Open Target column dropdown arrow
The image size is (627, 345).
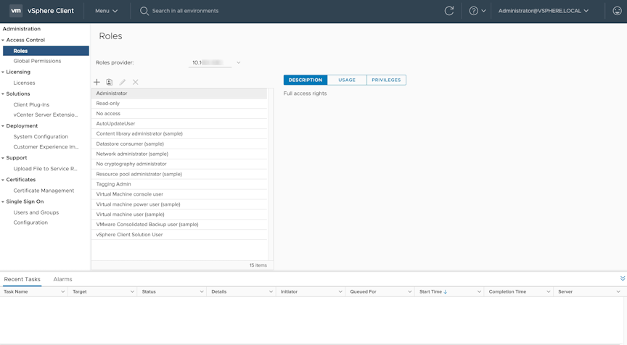[132, 292]
